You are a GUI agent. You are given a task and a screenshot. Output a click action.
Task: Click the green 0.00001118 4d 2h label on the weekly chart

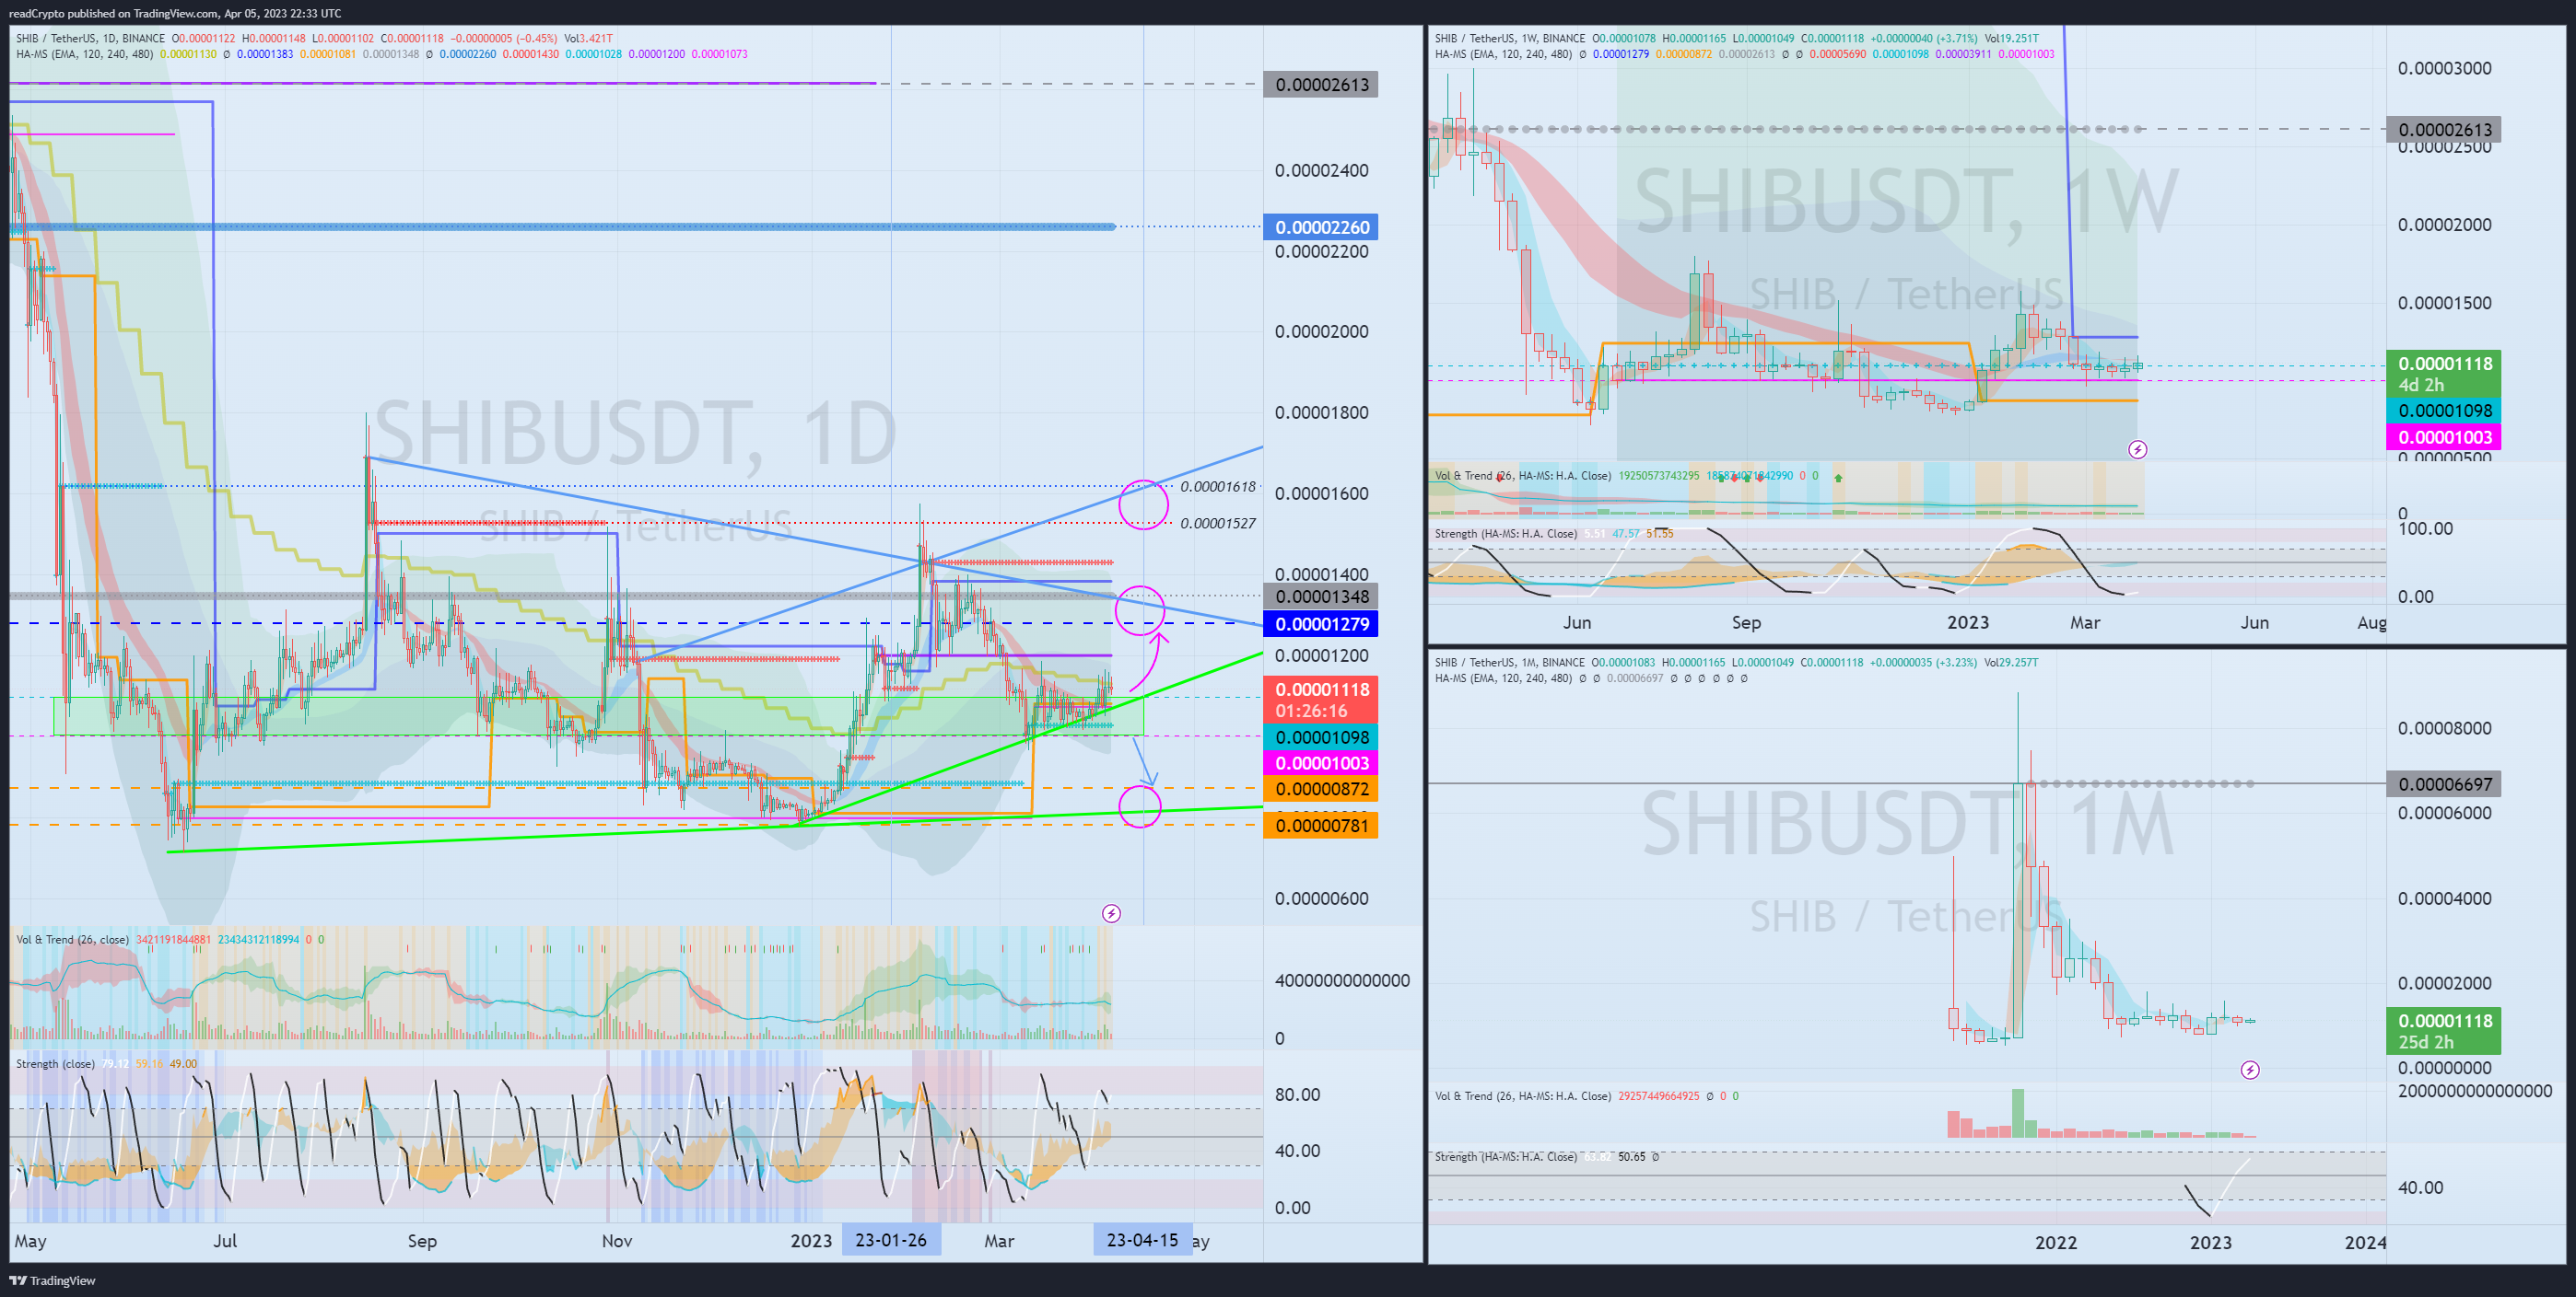[2444, 374]
